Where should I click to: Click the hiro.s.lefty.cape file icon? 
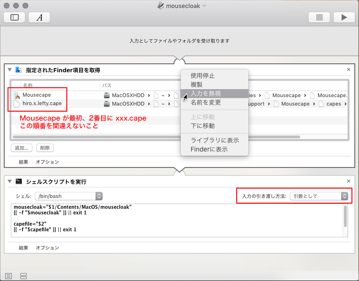pyautogui.click(x=16, y=104)
